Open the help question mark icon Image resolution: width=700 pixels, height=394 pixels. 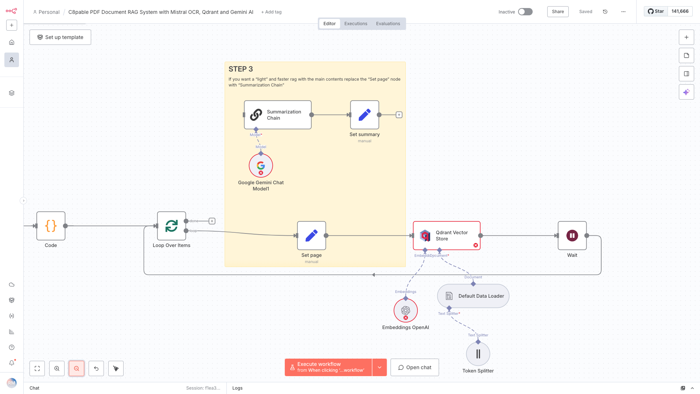click(12, 347)
